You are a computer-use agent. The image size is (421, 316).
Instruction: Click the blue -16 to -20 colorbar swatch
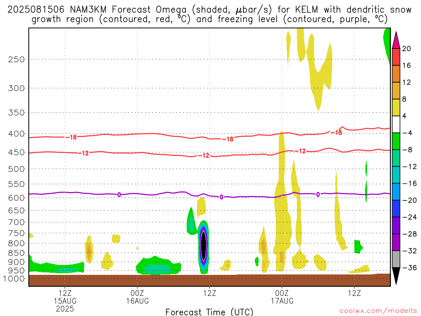396,192
